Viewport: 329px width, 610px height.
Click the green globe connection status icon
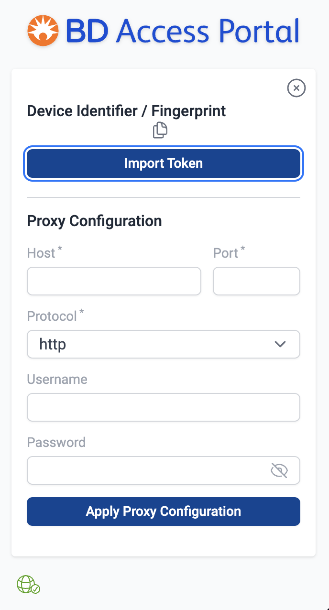click(28, 584)
